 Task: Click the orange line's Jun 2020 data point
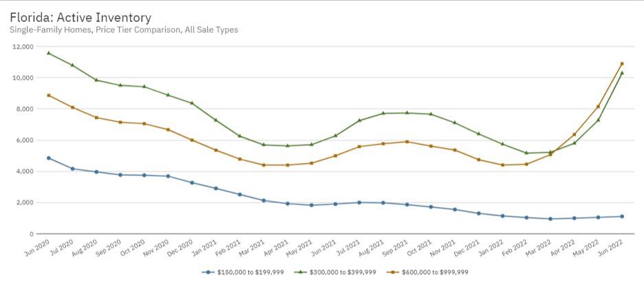pyautogui.click(x=48, y=95)
